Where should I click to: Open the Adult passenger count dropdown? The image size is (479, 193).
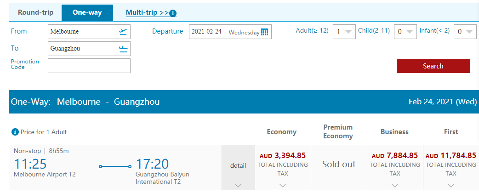pyautogui.click(x=344, y=32)
